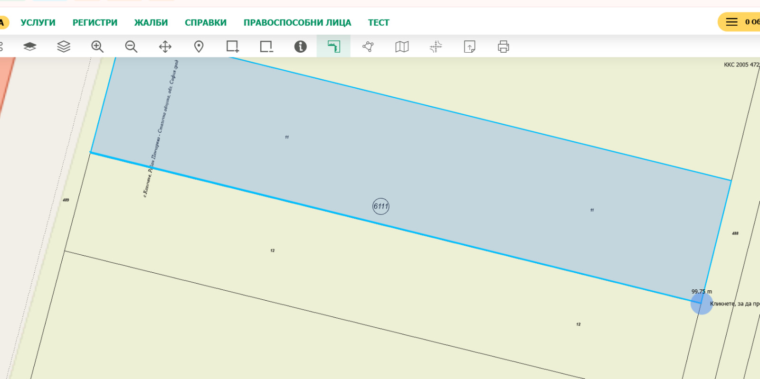Click the ККС 2005 coordinate label
The height and width of the screenshot is (379, 760).
(741, 65)
